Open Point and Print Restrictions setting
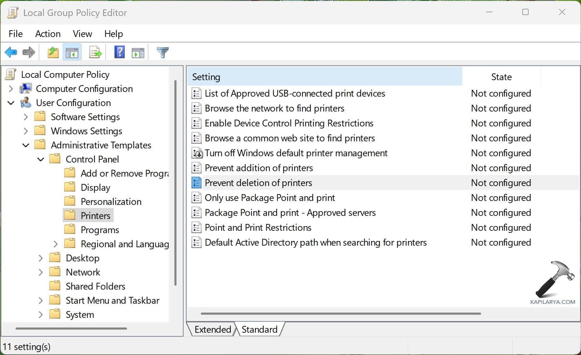 pos(258,227)
